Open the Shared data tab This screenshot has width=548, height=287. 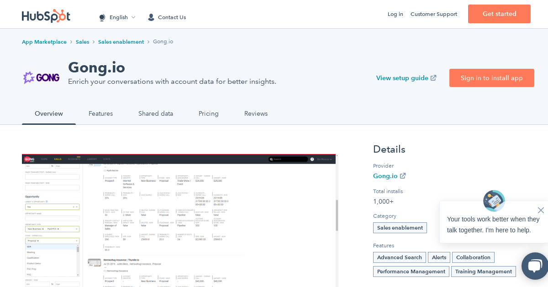(156, 113)
